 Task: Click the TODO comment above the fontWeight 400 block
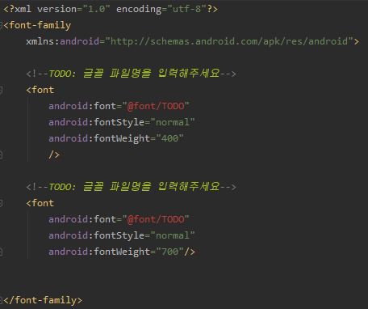pyautogui.click(x=131, y=74)
